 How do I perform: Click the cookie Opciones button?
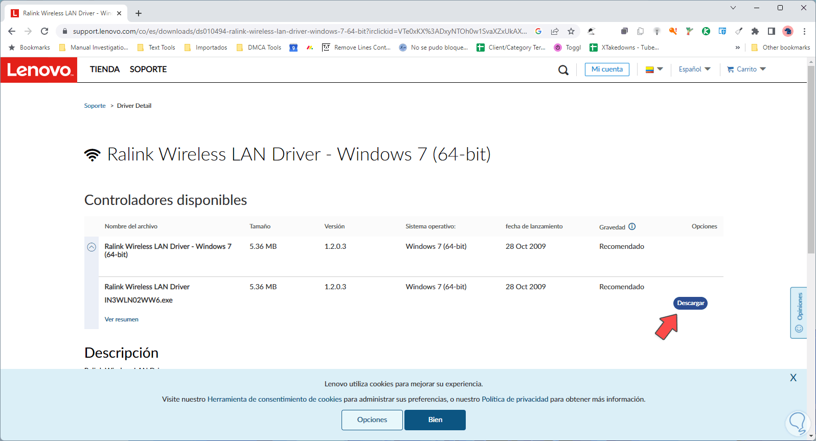coord(372,420)
